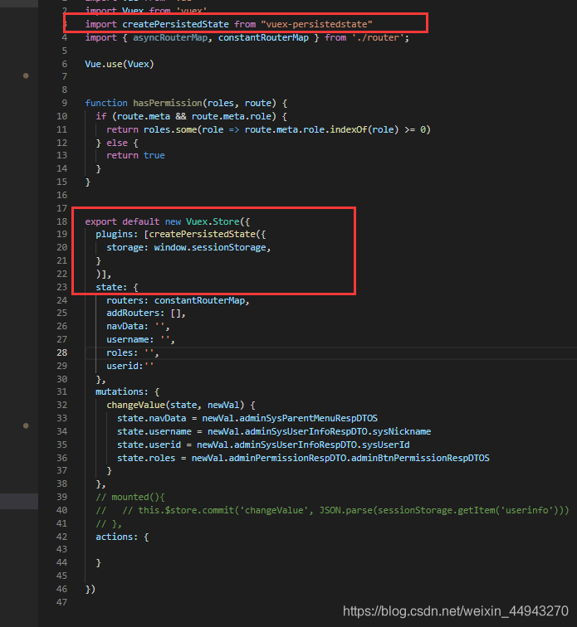Click constantRouterMap in the line 4 import

point(263,37)
